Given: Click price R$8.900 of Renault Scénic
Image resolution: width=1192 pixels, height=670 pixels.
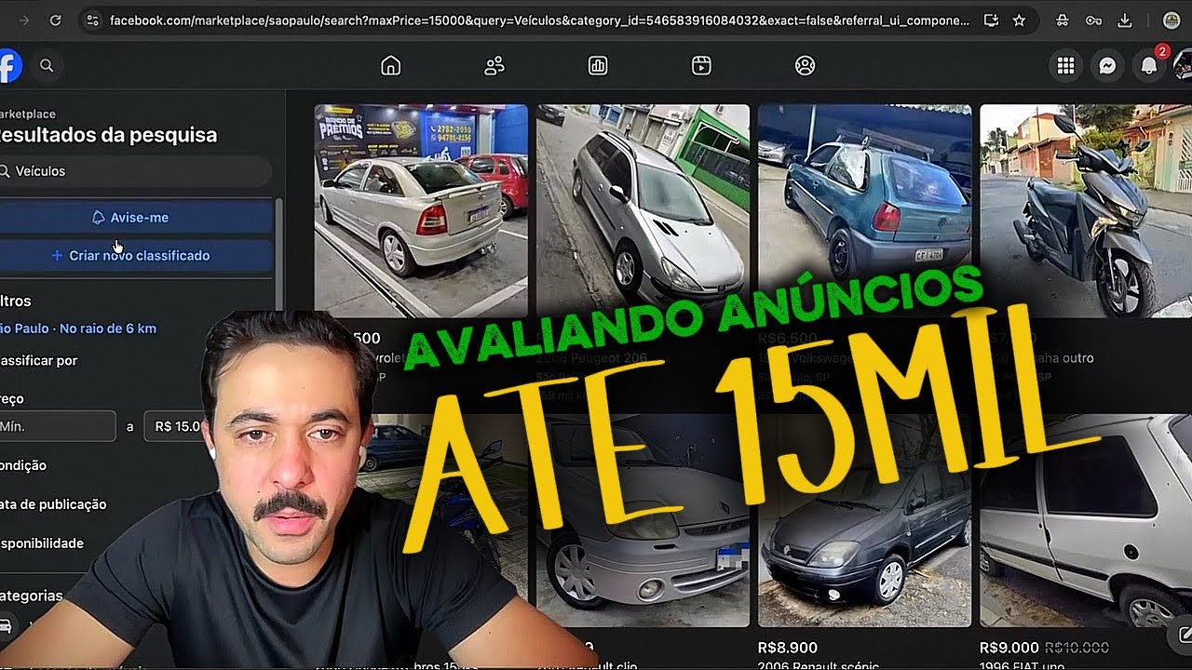Looking at the screenshot, I should click(x=788, y=648).
